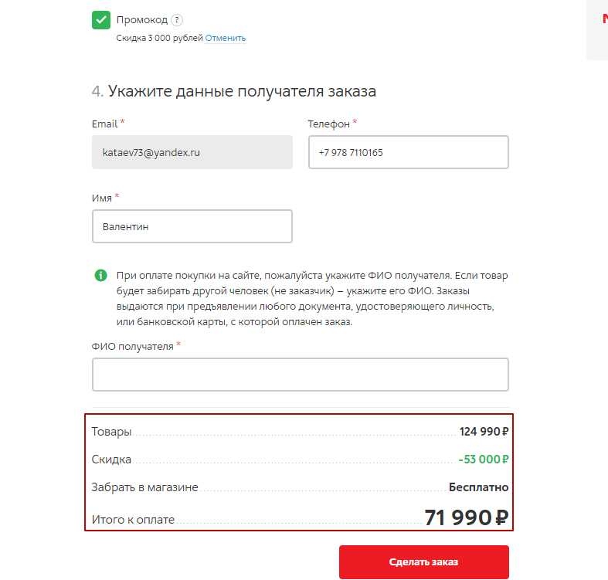
Task: Click the 71 990 ₽ total to pay
Action: [466, 517]
